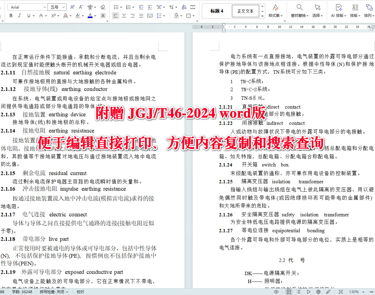Screen dimensions: 375x295
Task: Toggle underline on selected text
Action: click(x=28, y=16)
